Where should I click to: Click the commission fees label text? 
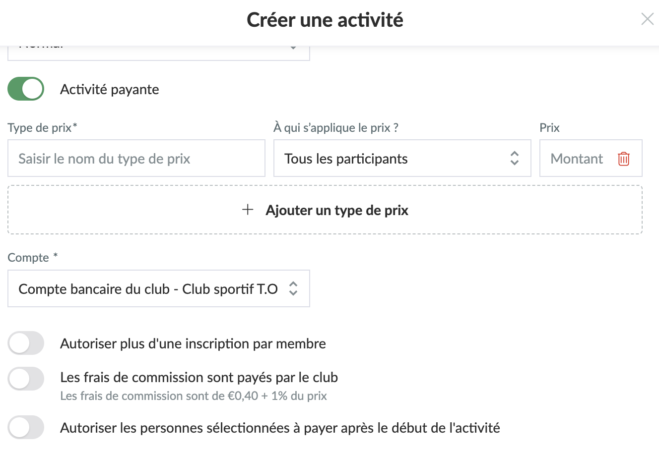tap(199, 378)
